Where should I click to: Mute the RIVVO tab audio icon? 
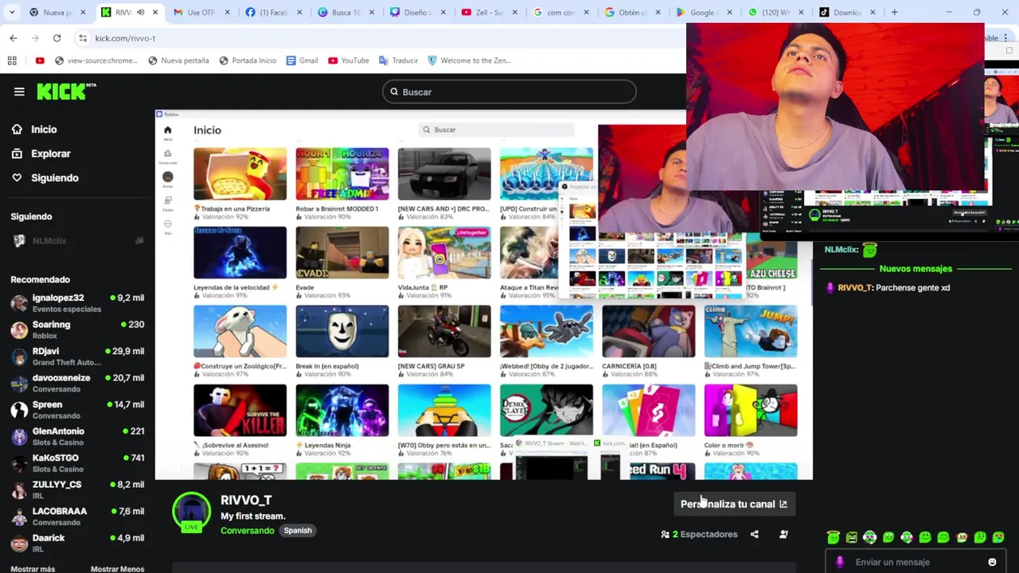pos(140,12)
